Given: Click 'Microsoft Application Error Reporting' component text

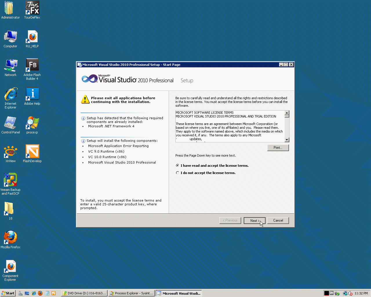Looking at the screenshot, I should pyautogui.click(x=118, y=146).
